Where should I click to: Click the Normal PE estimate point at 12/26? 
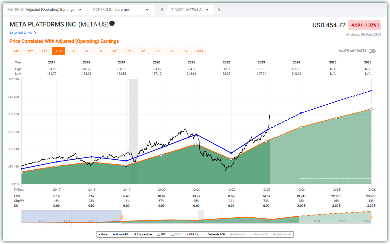[x=371, y=91]
